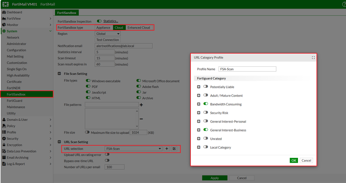Click the minus icon beside file patterns list
This screenshot has height=183, width=346.
pyautogui.click(x=141, y=119)
